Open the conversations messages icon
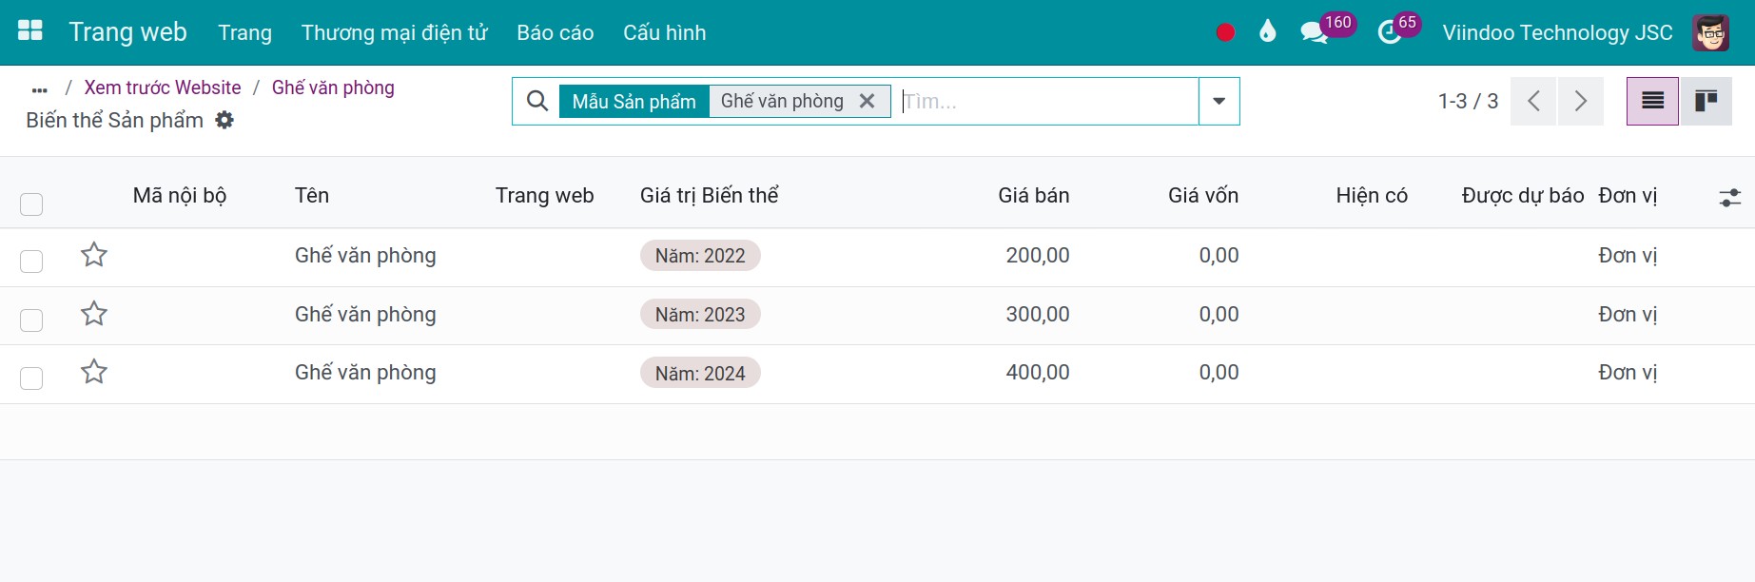The width and height of the screenshot is (1755, 582). pyautogui.click(x=1314, y=33)
